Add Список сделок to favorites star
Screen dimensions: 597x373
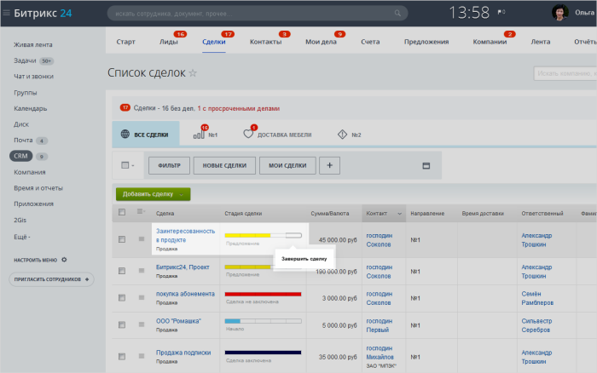click(x=193, y=73)
